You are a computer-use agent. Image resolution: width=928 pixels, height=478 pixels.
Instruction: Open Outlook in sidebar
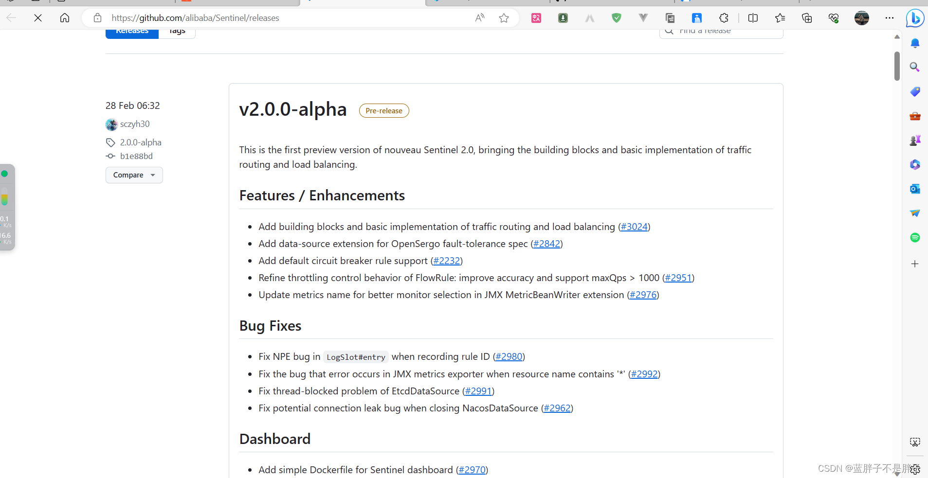coord(915,189)
